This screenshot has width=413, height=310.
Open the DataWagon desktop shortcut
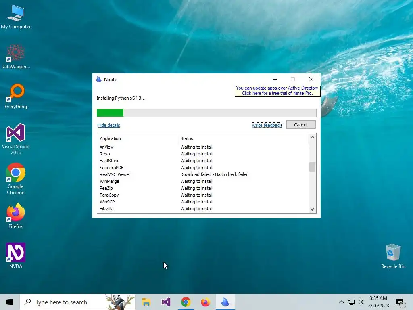16,57
